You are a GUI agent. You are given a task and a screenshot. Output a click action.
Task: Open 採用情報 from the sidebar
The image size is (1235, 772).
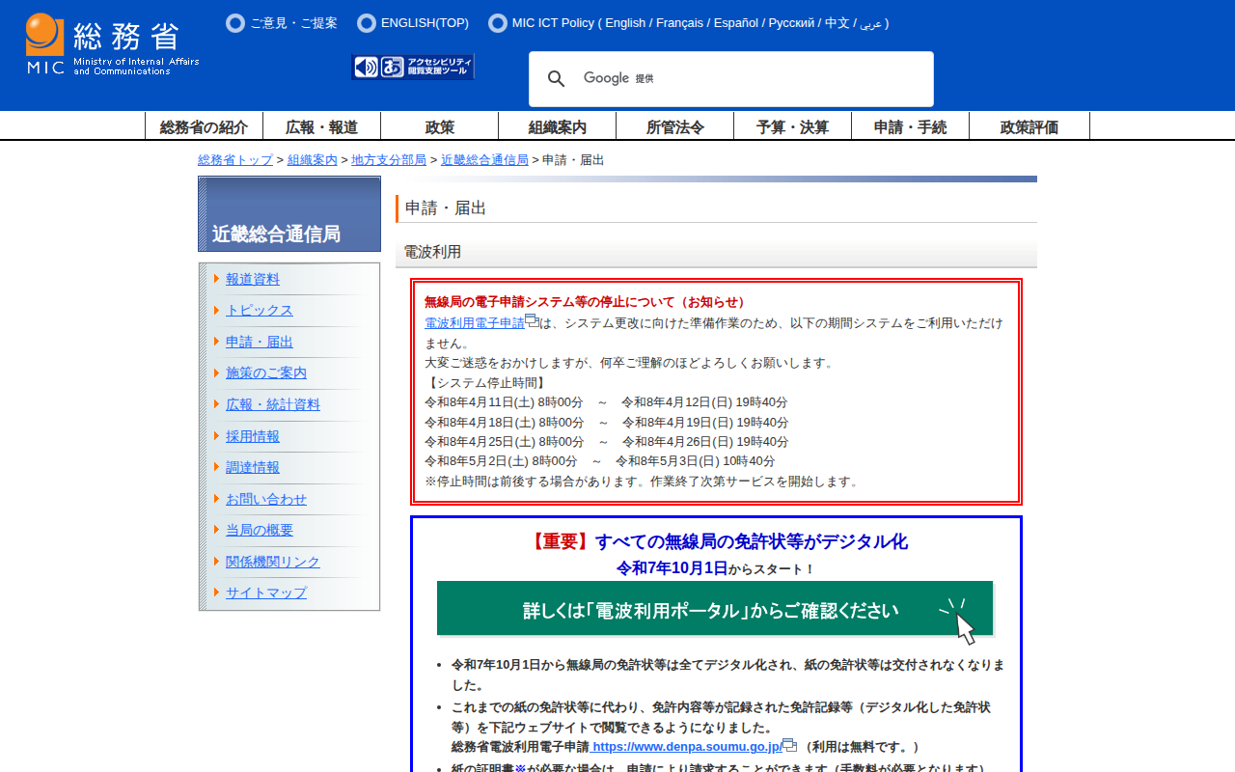[252, 436]
